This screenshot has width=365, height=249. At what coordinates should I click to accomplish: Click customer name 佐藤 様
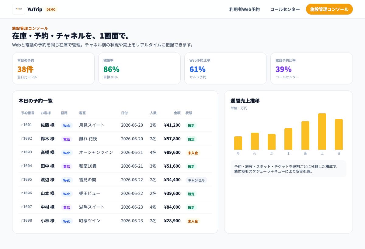coord(47,125)
